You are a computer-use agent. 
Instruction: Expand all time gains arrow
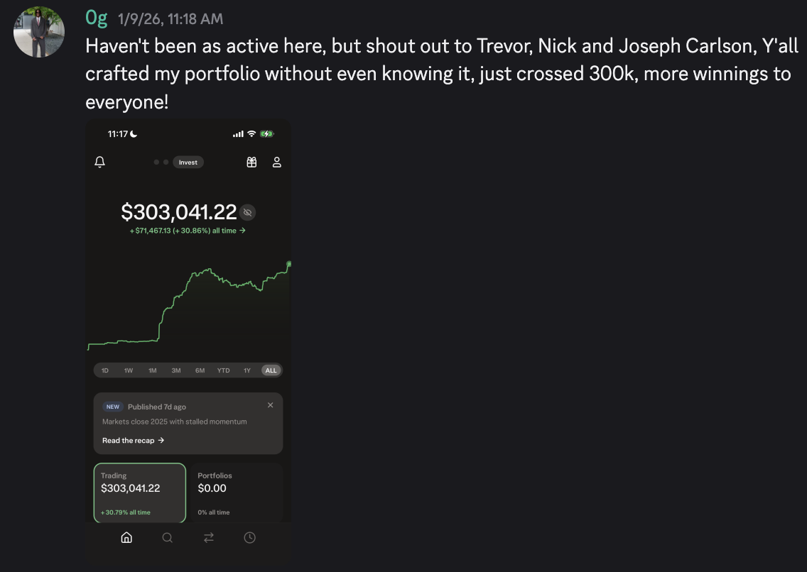(x=242, y=231)
